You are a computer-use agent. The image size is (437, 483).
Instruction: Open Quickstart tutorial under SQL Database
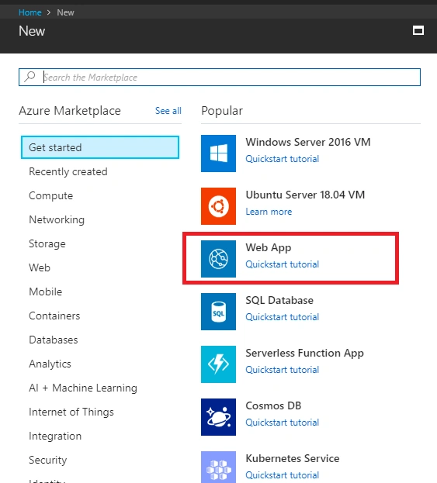(x=283, y=317)
